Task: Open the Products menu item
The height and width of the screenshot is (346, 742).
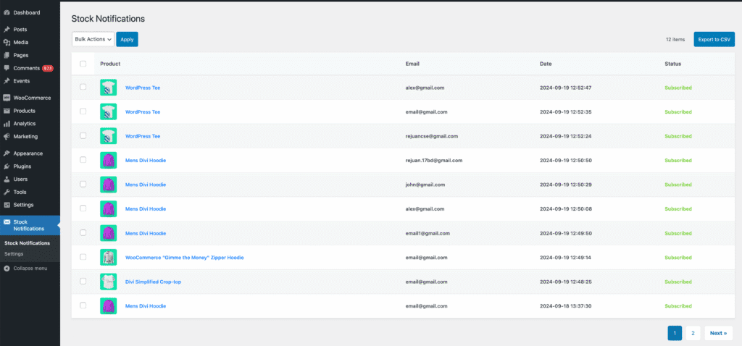Action: (x=24, y=111)
